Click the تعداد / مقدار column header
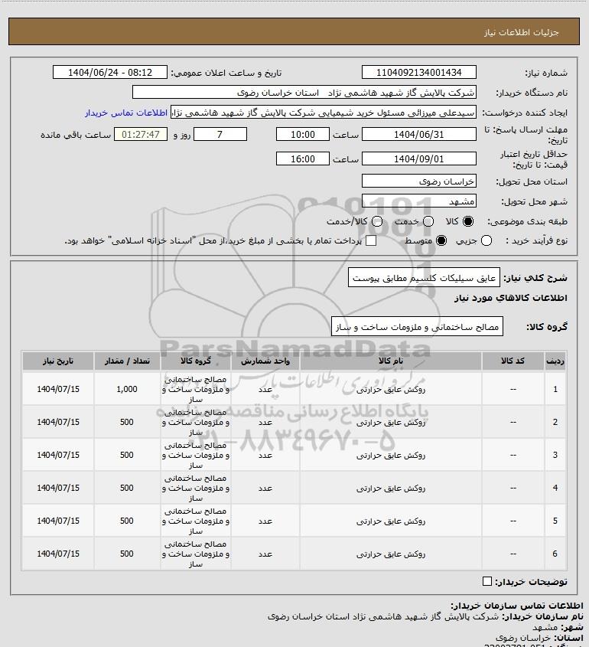589x647 pixels. [127, 361]
